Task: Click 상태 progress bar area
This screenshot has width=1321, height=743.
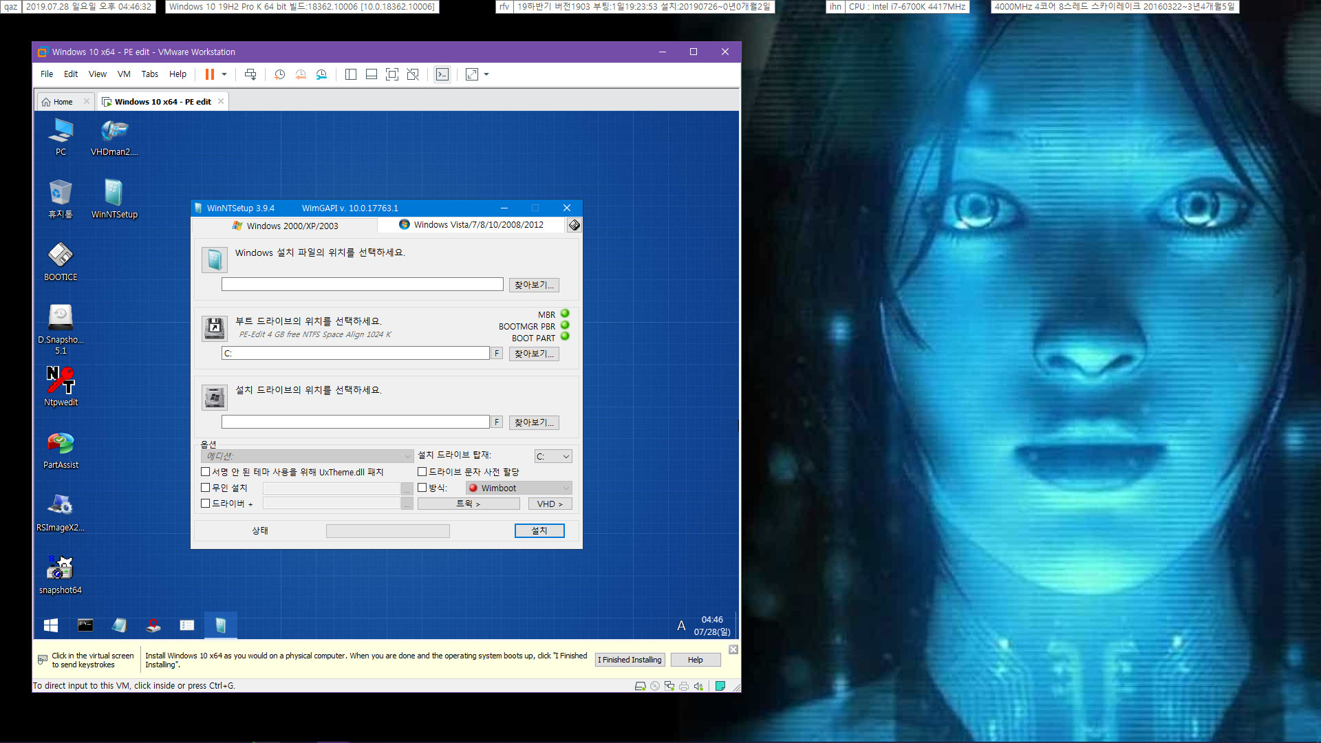Action: (x=388, y=530)
